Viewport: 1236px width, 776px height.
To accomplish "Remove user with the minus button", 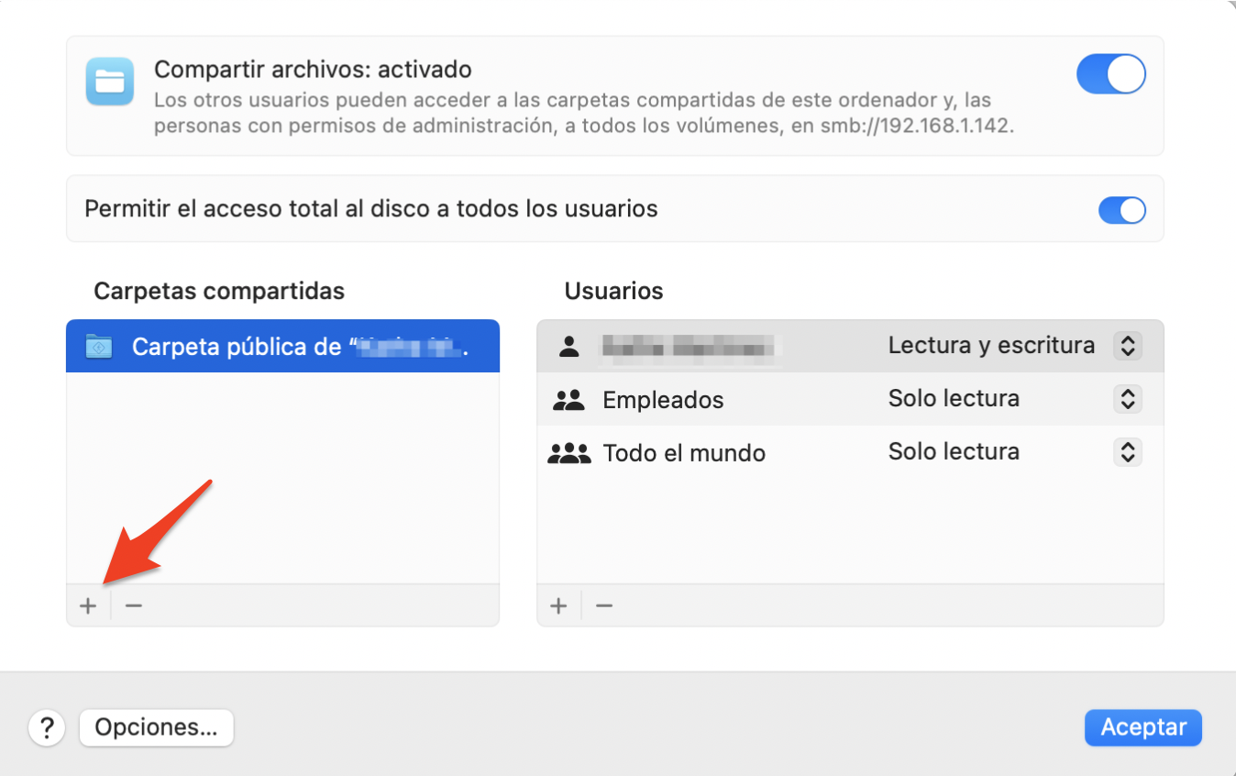I will coord(603,606).
